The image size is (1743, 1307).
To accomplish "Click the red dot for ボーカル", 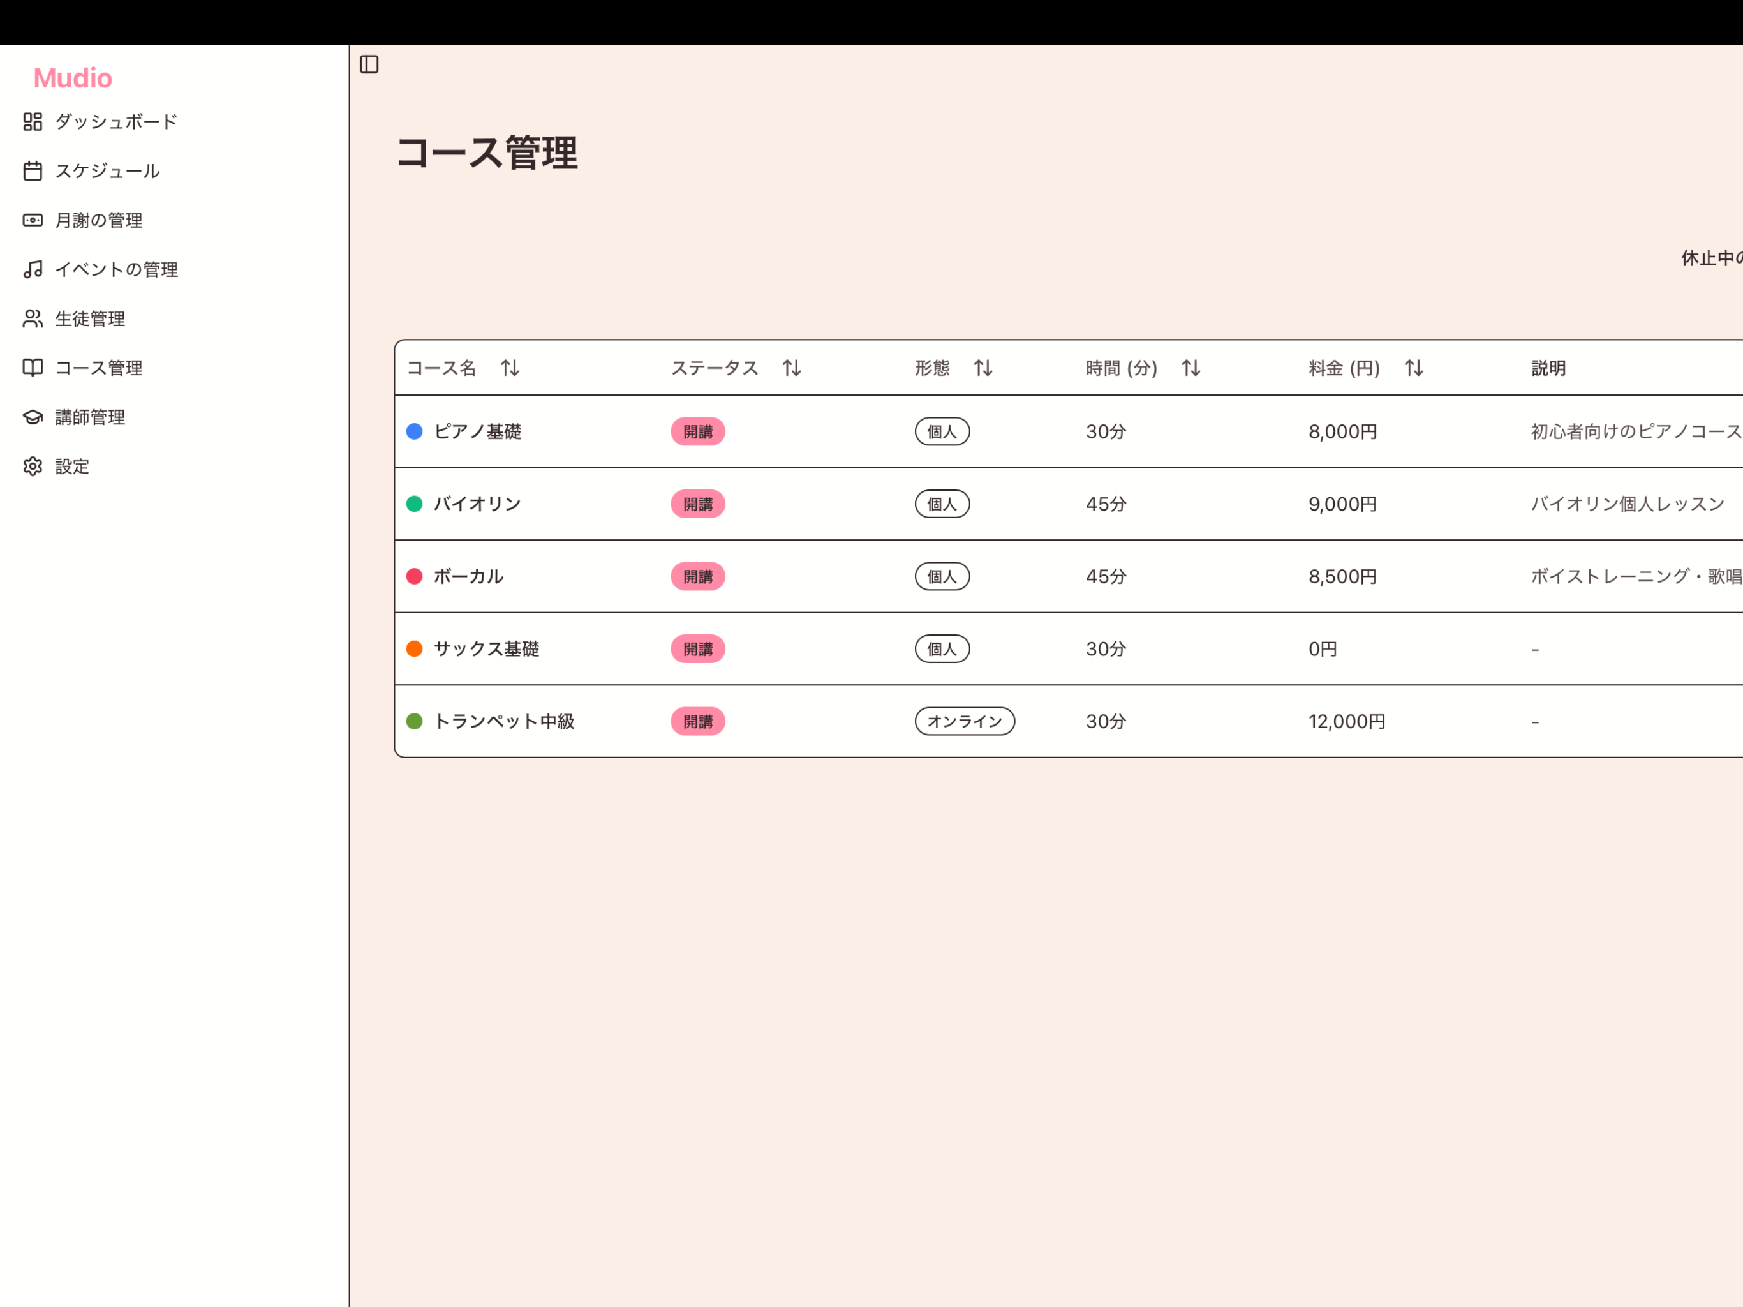I will (x=415, y=576).
